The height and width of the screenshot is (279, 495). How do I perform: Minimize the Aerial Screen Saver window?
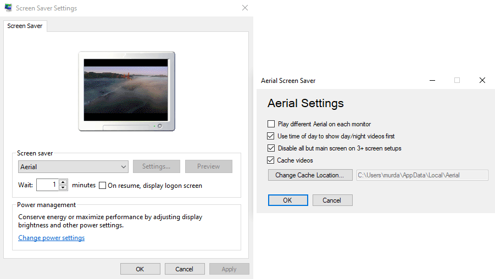tap(432, 81)
